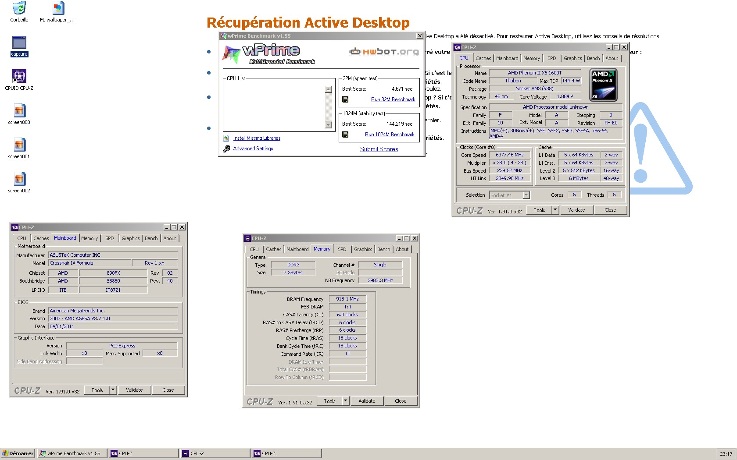Click the Advanced Settings wrench icon

226,149
